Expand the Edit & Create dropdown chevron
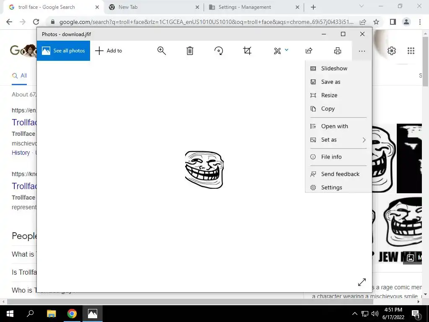429x322 pixels. pyautogui.click(x=287, y=50)
